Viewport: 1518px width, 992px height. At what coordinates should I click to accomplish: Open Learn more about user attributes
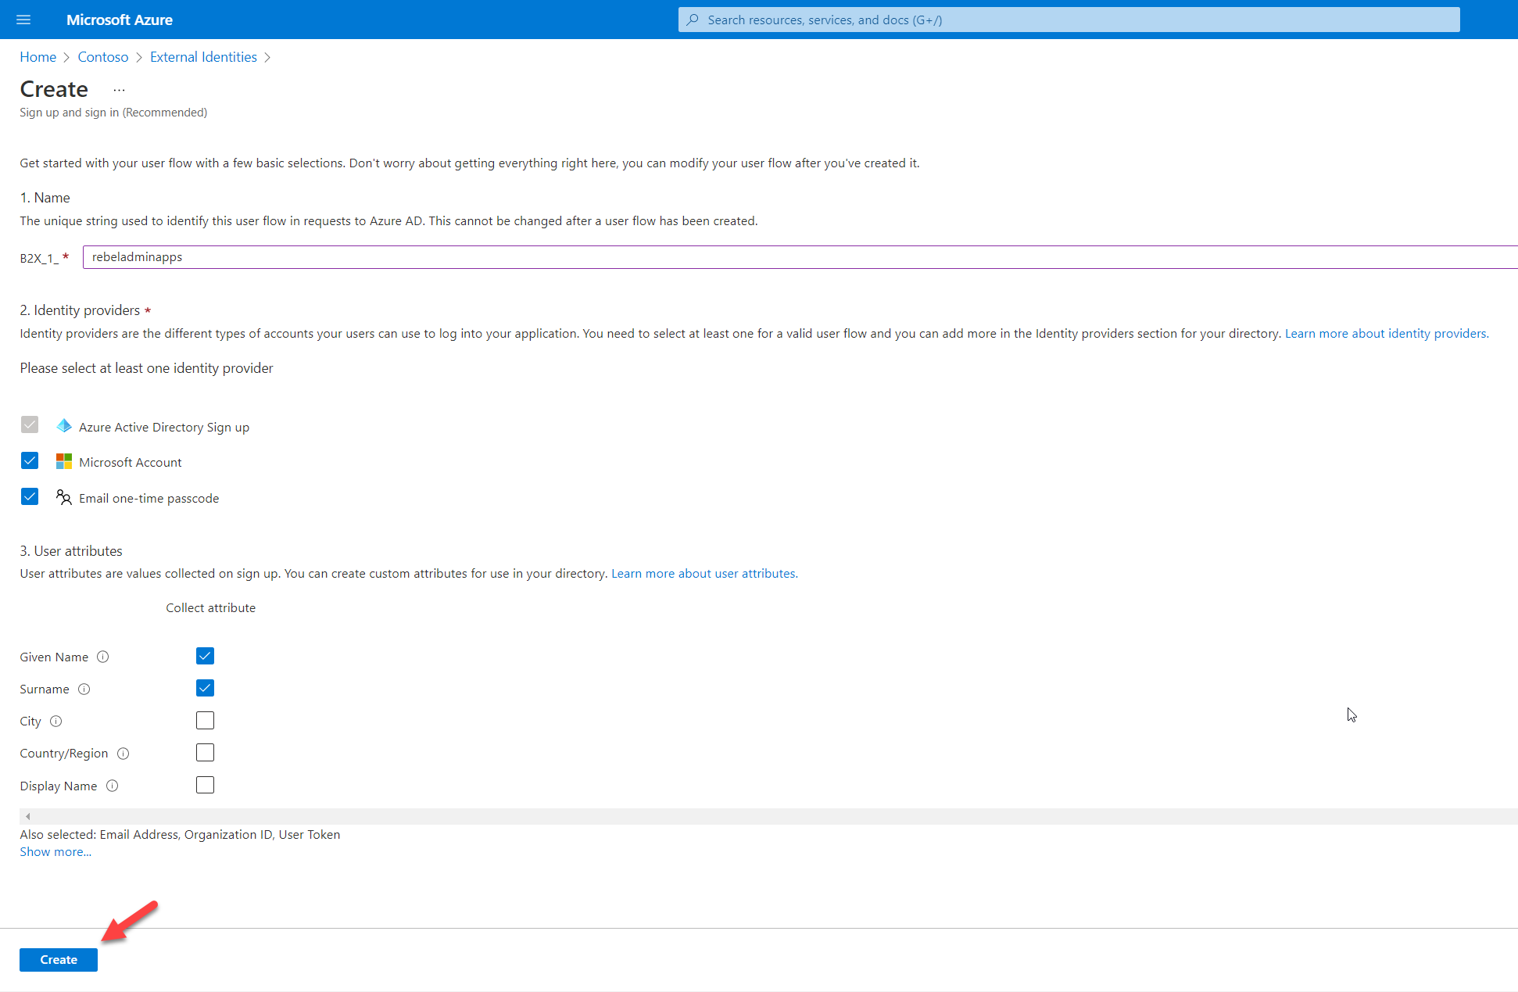(704, 574)
